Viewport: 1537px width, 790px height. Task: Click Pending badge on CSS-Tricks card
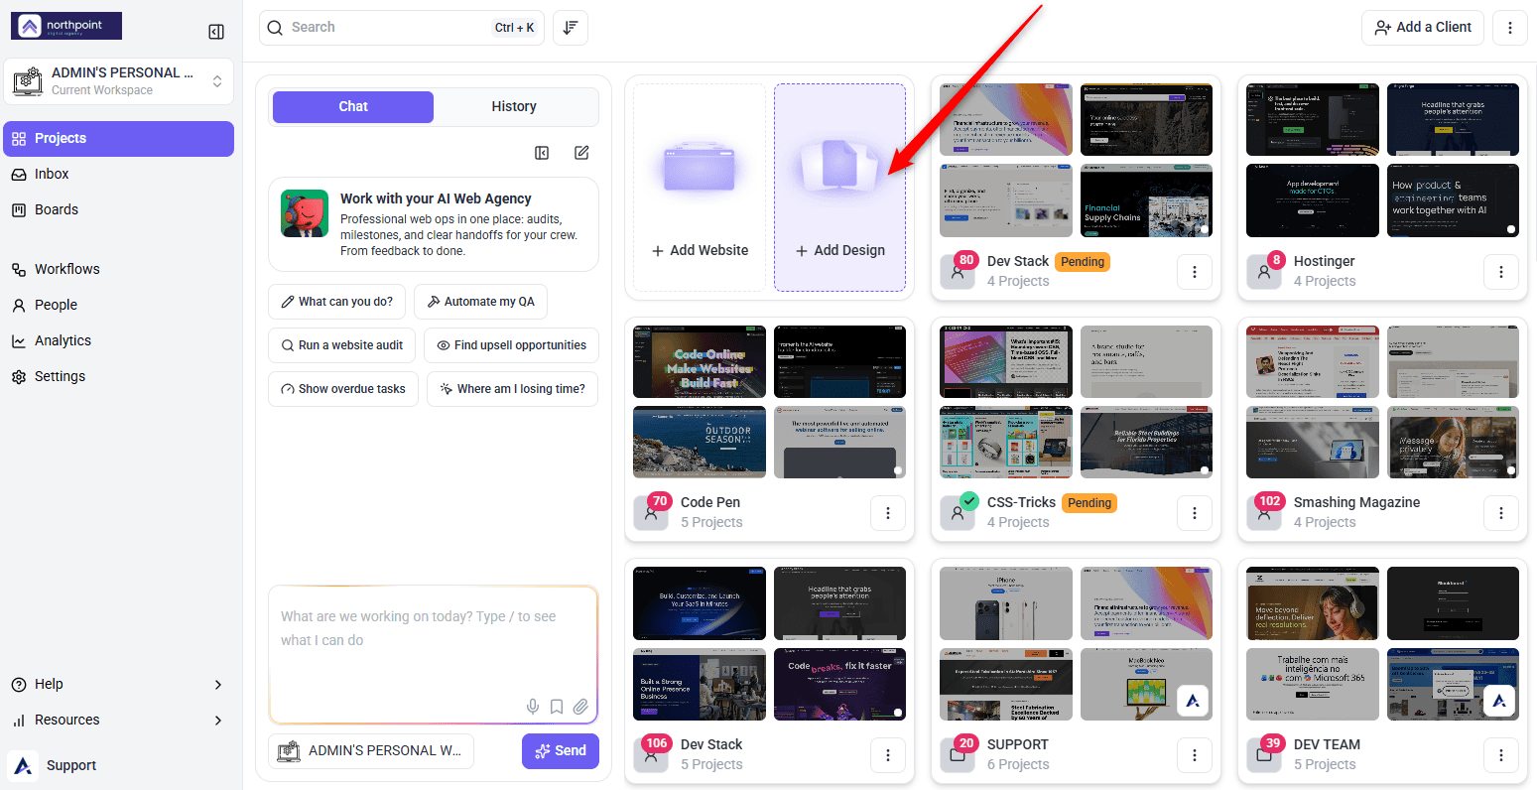[1089, 503]
